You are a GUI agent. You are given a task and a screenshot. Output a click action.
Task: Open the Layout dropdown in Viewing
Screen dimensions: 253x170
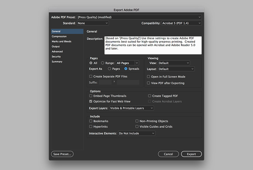coord(176,69)
